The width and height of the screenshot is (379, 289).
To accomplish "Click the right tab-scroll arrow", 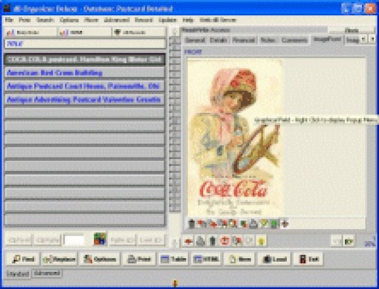I will click(x=372, y=39).
